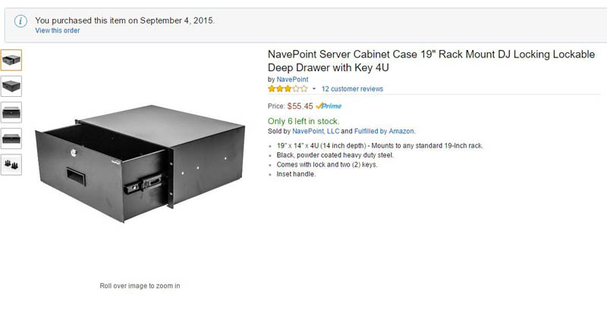This screenshot has width=607, height=311.
Task: Open the 'View this order' link
Action: coord(57,30)
